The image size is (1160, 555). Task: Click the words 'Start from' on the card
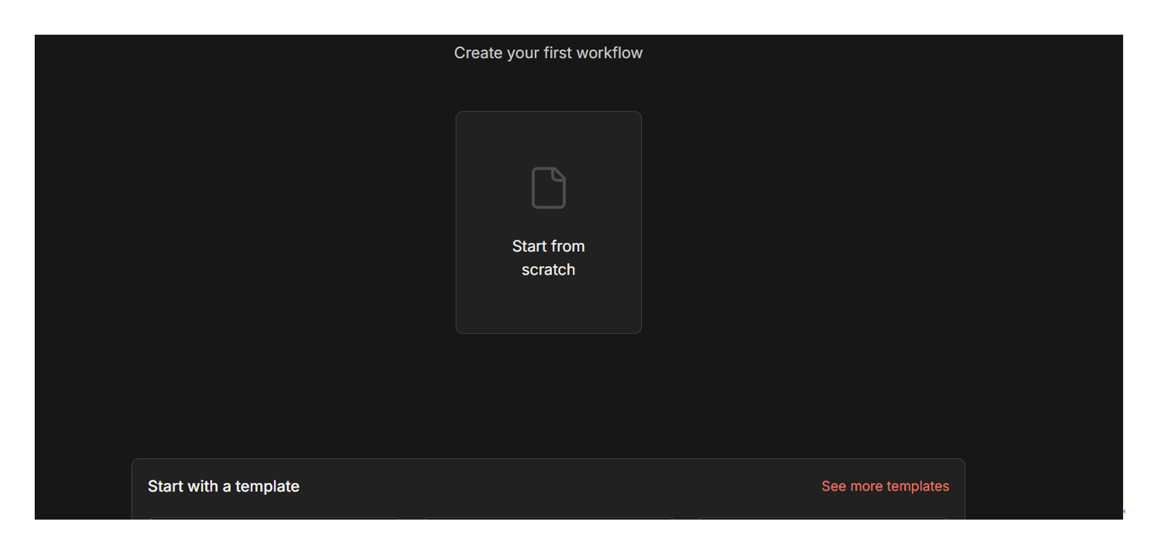(548, 246)
